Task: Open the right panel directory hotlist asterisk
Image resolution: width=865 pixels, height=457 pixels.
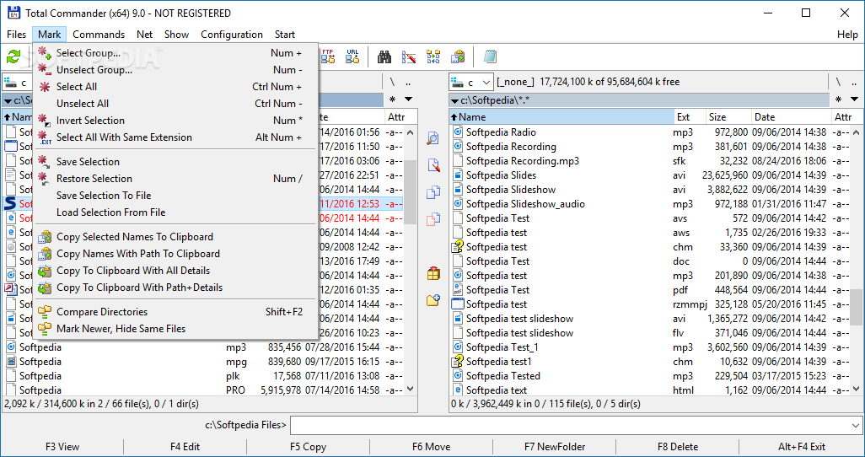Action: [x=839, y=99]
